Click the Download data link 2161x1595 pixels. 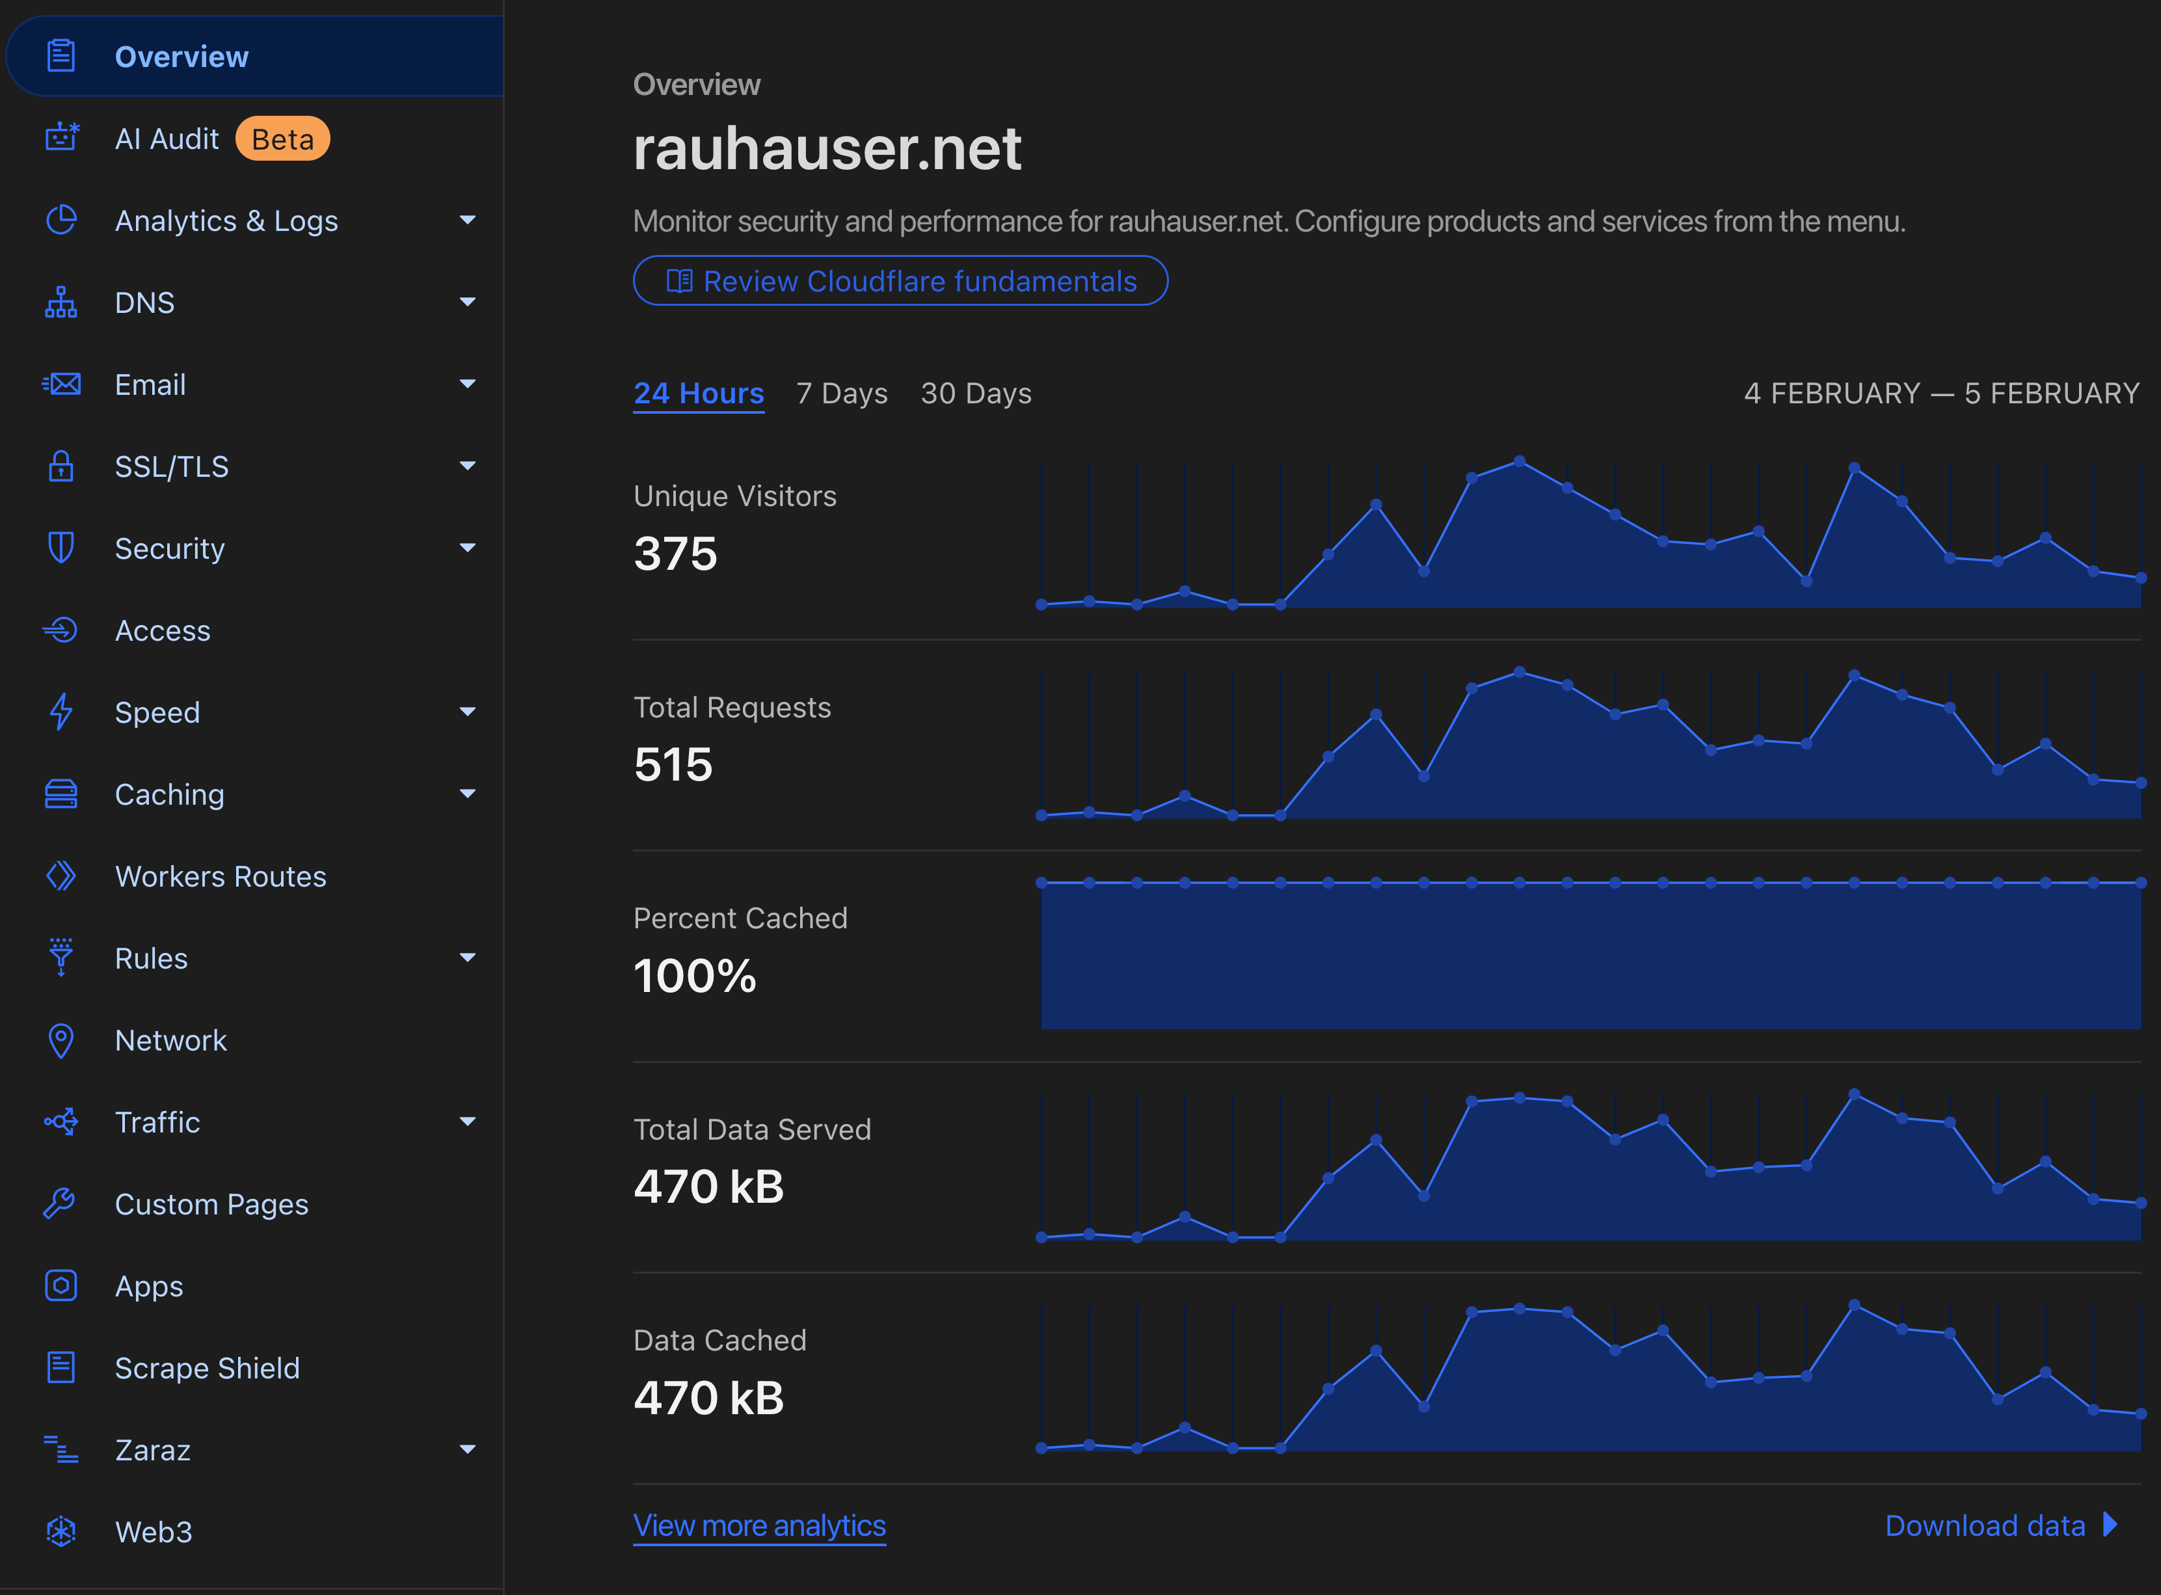coord(2001,1525)
